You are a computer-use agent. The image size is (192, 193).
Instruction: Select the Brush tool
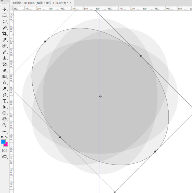click(x=5, y=52)
